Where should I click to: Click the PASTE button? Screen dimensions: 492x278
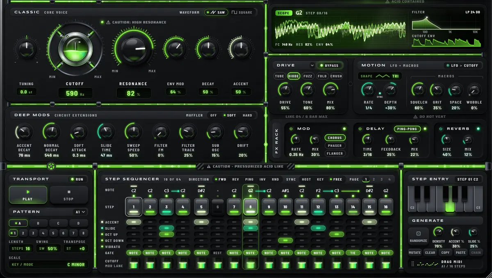(x=460, y=253)
